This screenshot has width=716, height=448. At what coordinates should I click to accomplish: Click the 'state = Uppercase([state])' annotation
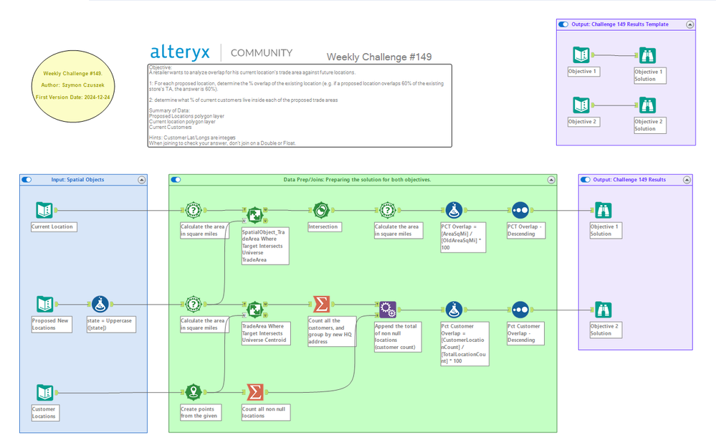point(111,324)
